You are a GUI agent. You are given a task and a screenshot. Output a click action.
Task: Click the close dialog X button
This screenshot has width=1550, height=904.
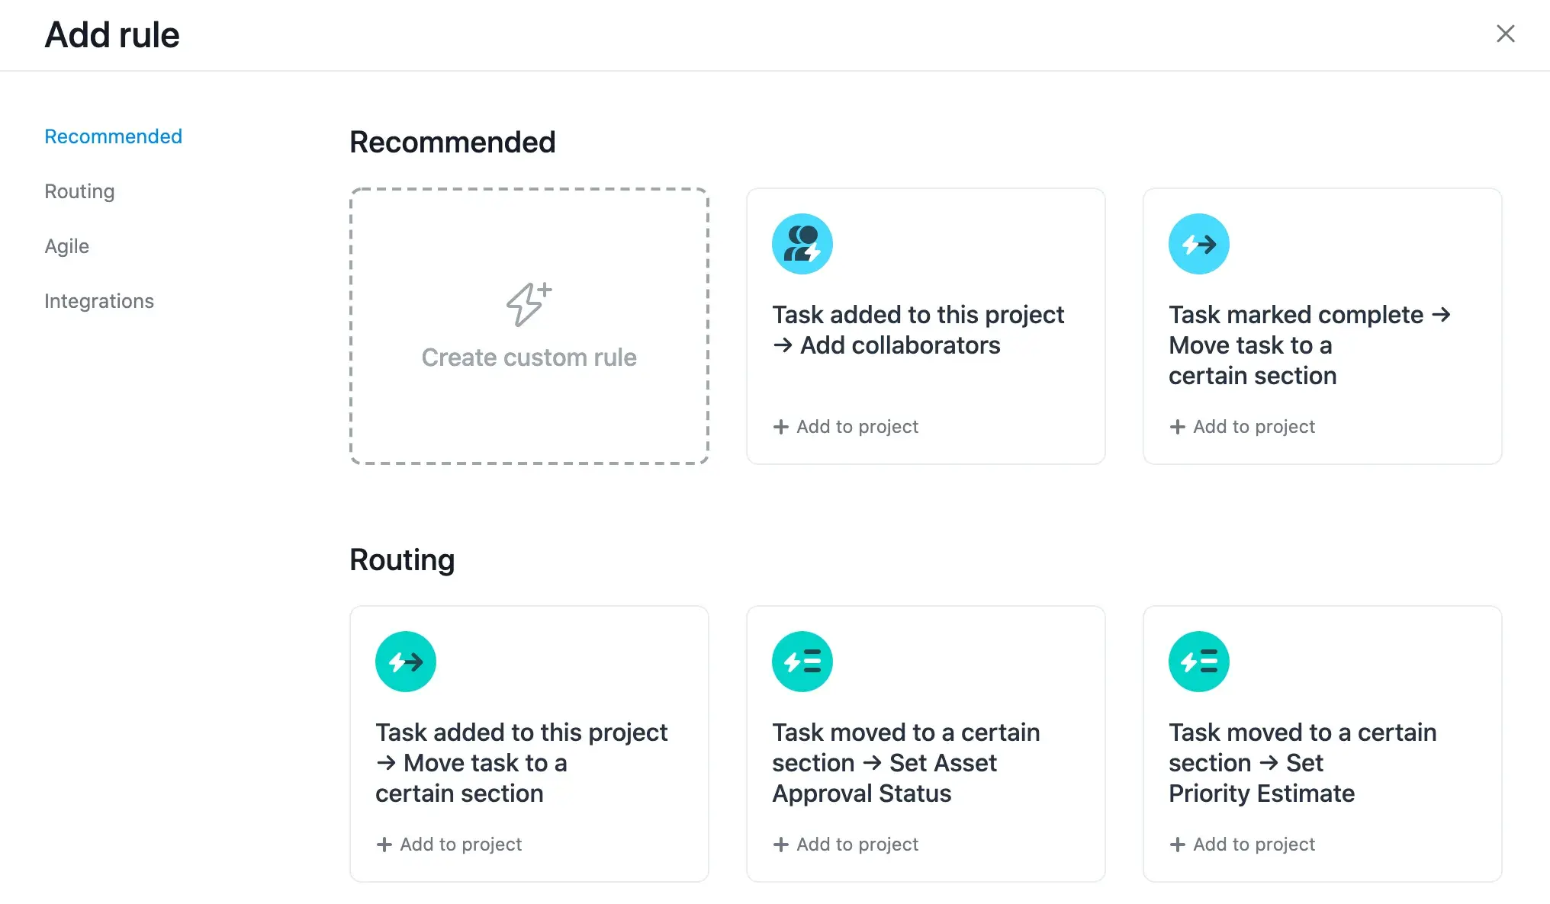click(1506, 32)
